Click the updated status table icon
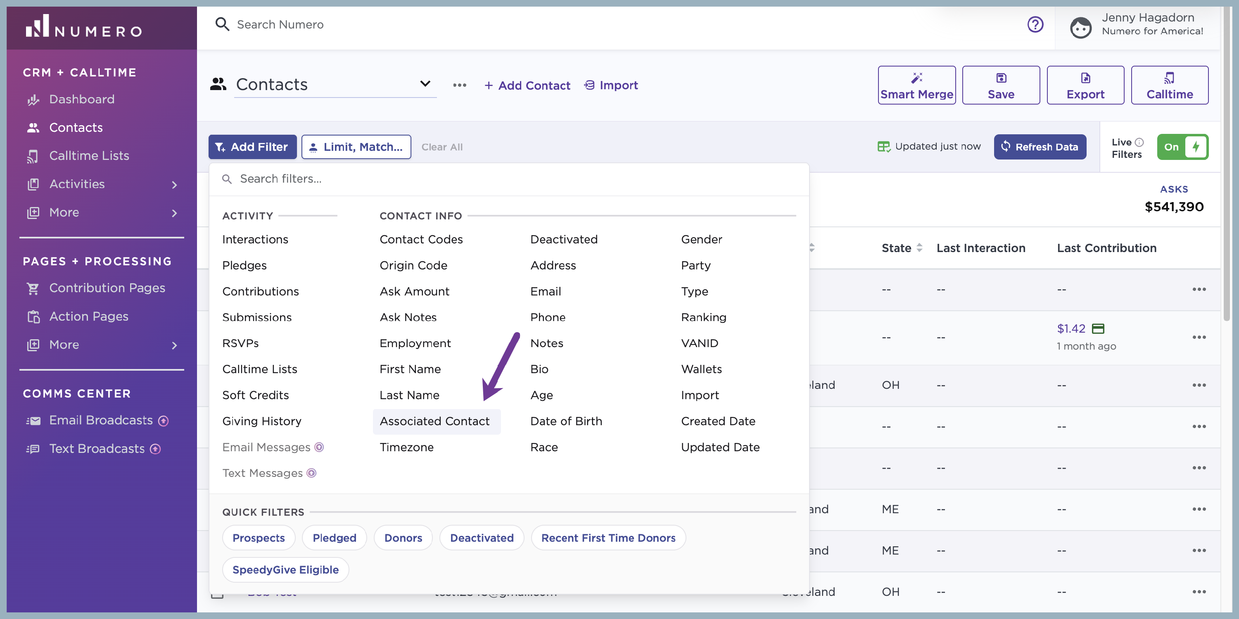The image size is (1239, 619). (x=883, y=146)
